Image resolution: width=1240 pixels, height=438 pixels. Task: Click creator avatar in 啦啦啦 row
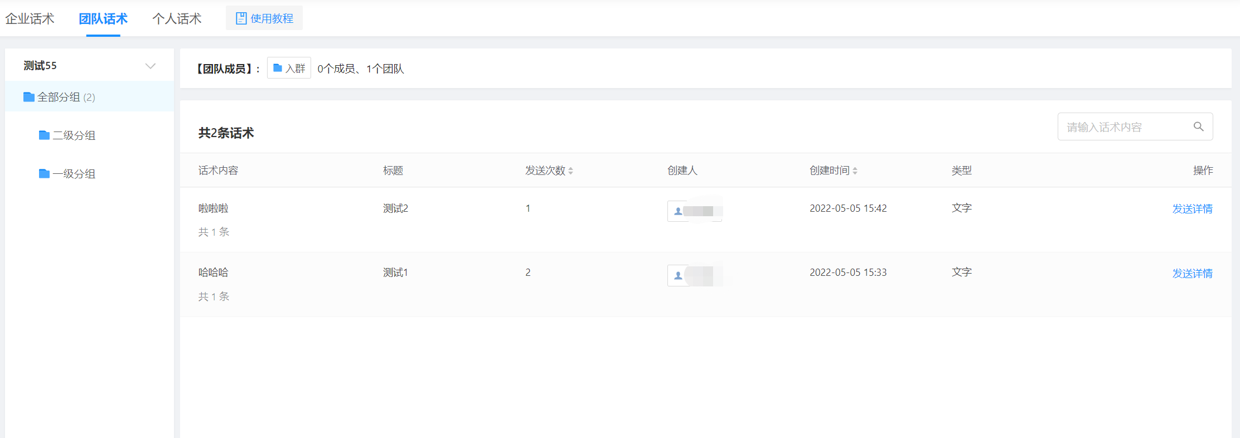coord(678,211)
